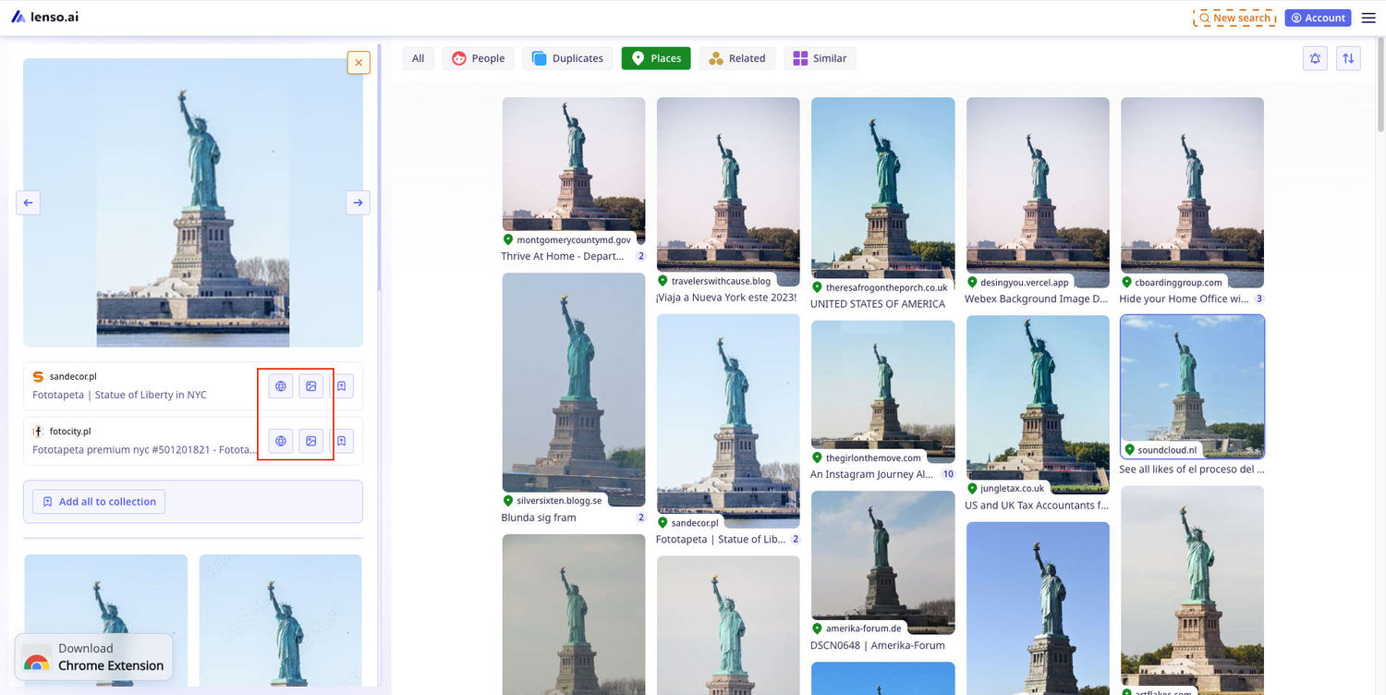Go to next image with right arrow

click(358, 202)
